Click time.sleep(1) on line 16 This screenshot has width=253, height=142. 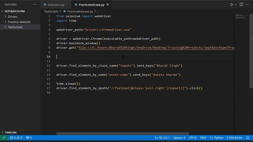coord(68,84)
